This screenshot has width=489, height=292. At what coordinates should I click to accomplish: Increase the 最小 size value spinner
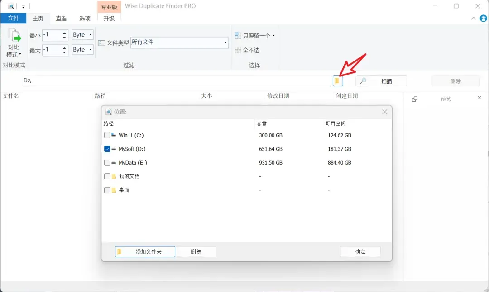64,33
